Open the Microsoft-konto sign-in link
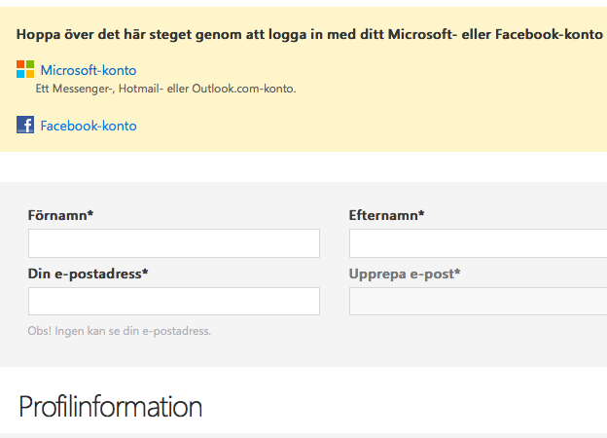 click(89, 70)
